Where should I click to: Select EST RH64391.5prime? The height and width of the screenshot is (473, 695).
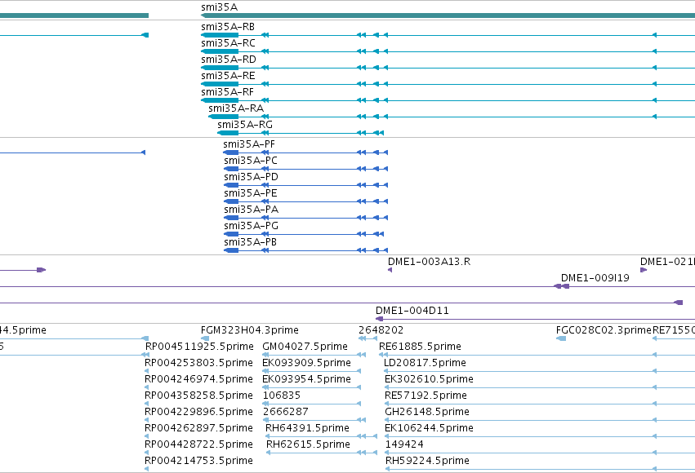tap(308, 429)
